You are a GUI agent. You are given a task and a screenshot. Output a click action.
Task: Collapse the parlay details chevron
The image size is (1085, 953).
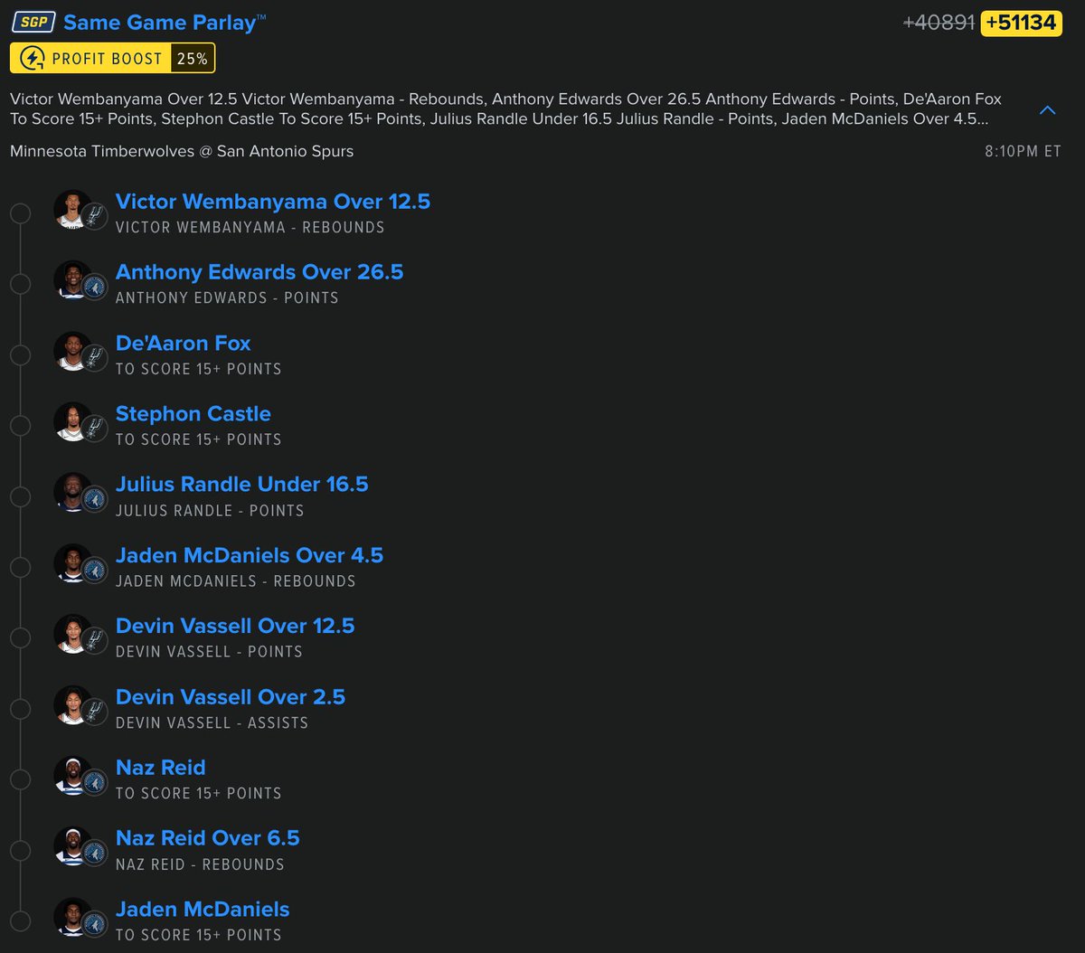click(1048, 110)
